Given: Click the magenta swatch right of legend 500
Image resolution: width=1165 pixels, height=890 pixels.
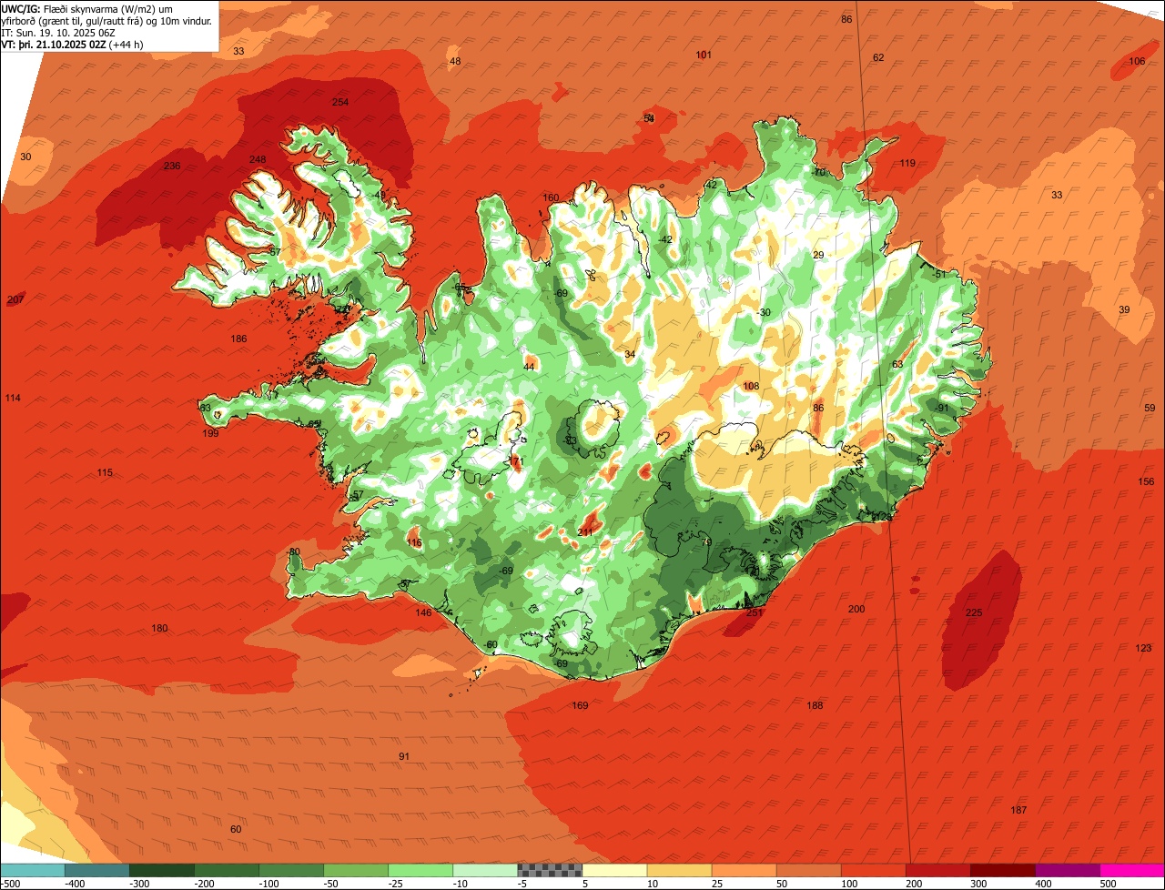Looking at the screenshot, I should tap(1132, 870).
